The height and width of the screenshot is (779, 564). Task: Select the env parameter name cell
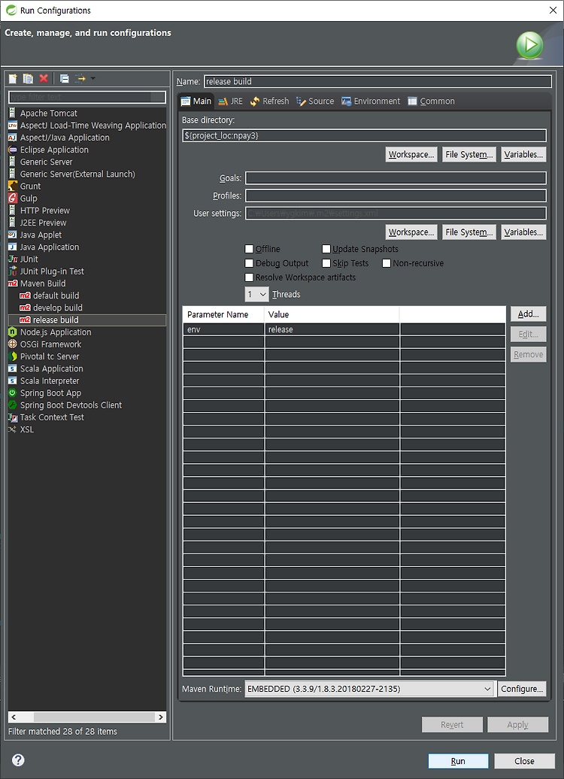coord(223,329)
